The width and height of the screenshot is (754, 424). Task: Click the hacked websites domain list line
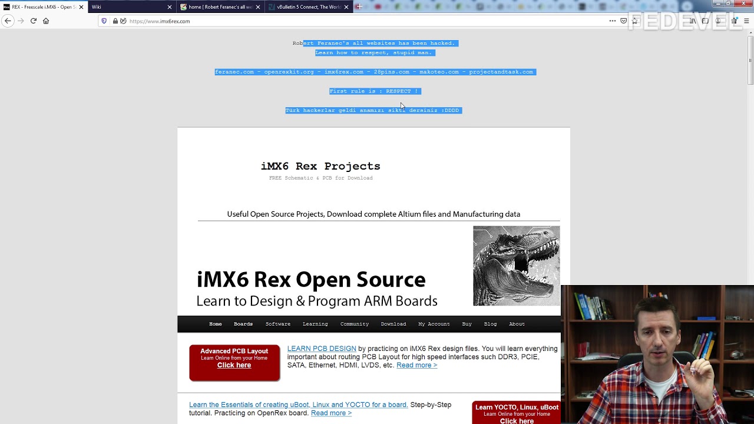(x=375, y=72)
